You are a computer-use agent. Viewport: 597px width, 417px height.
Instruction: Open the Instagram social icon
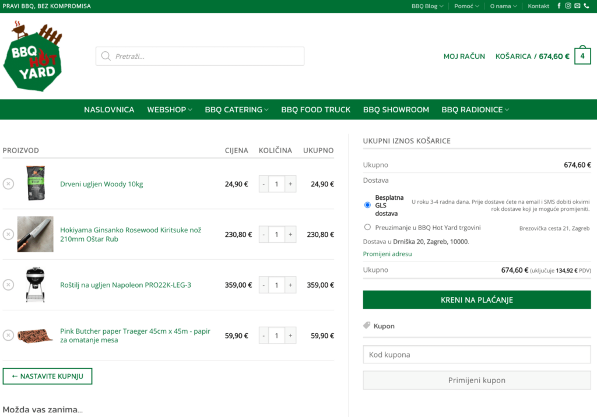tap(568, 6)
